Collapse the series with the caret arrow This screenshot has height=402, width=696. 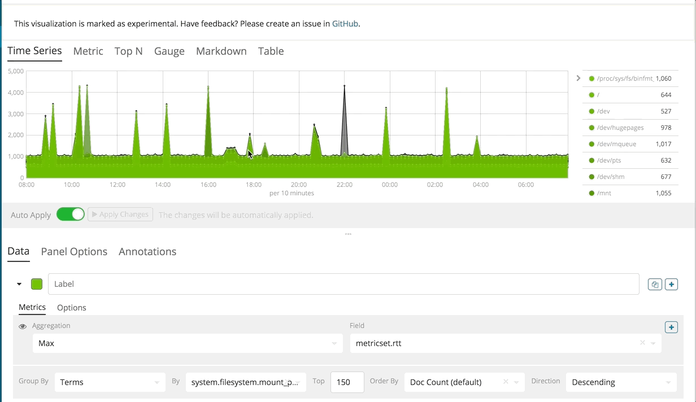(19, 284)
